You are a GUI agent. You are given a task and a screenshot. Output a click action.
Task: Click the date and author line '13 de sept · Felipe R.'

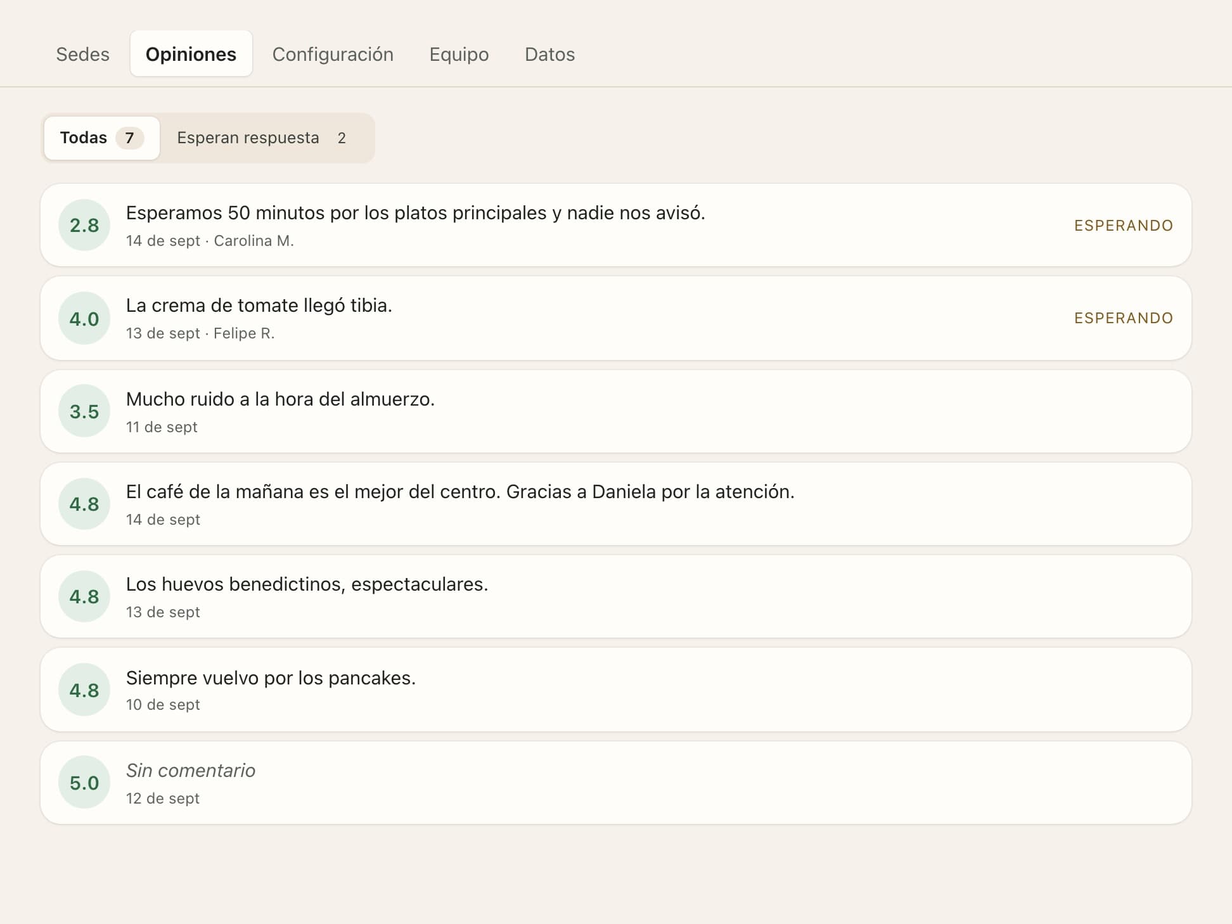200,333
